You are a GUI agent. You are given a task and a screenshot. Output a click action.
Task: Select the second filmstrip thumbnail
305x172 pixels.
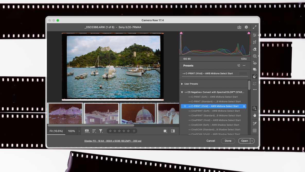coord(101,113)
